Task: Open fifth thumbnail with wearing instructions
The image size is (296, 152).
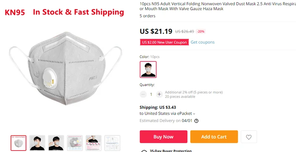Action: 94,143
